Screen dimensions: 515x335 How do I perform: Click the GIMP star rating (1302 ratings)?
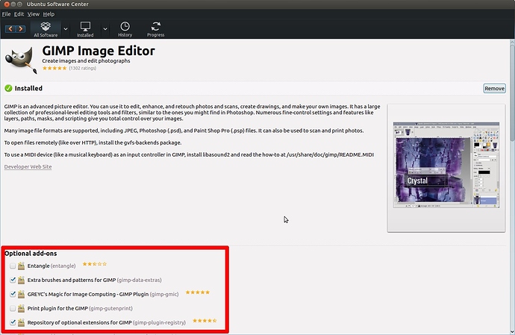(x=54, y=69)
